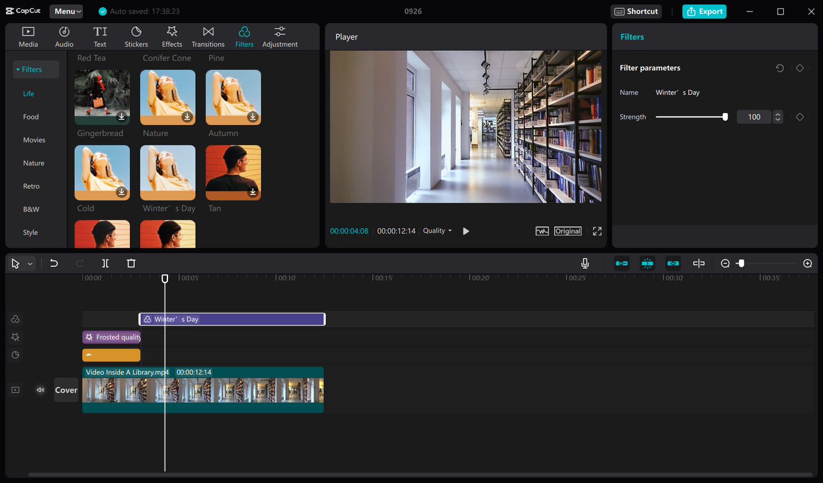
Task: Open the Menu dropdown
Action: (66, 11)
